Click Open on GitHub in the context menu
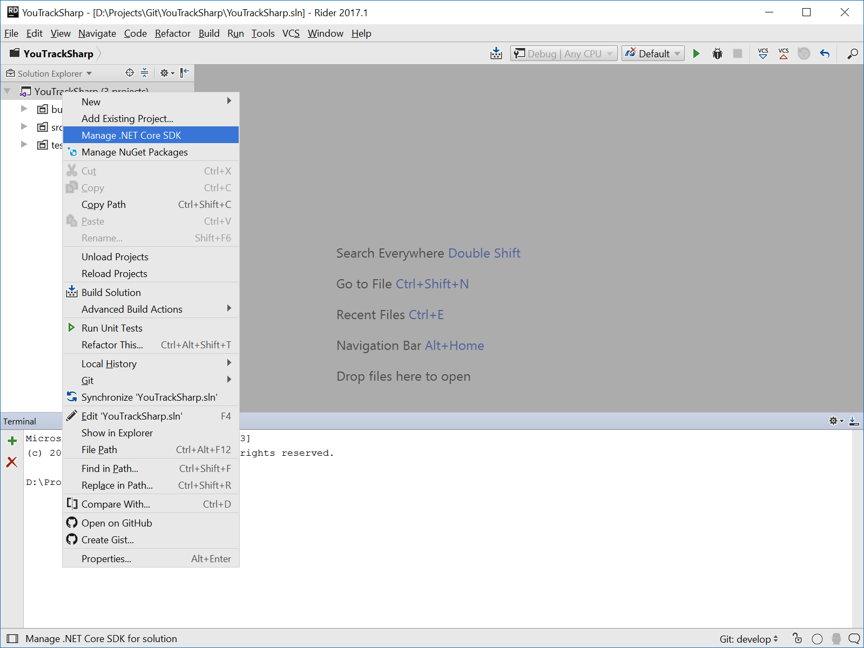Screen dimensions: 864x648 [x=151, y=523]
